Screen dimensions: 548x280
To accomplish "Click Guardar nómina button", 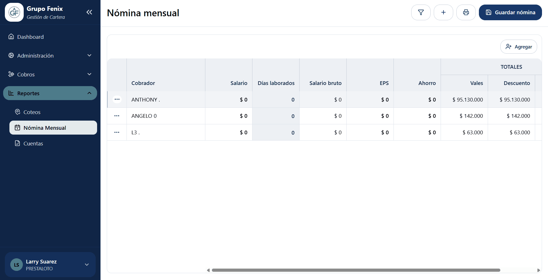I will [x=510, y=12].
